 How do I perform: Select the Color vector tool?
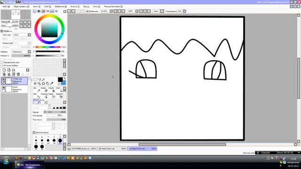[x=59, y=90]
